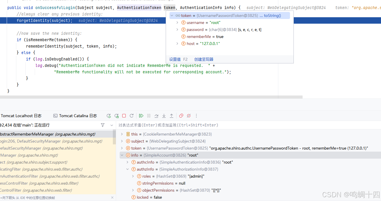Viewport: 381px width, 201px height.
Task: Select the FormAuthenticationFilter stack frame
Action: pyautogui.click(x=58, y=176)
